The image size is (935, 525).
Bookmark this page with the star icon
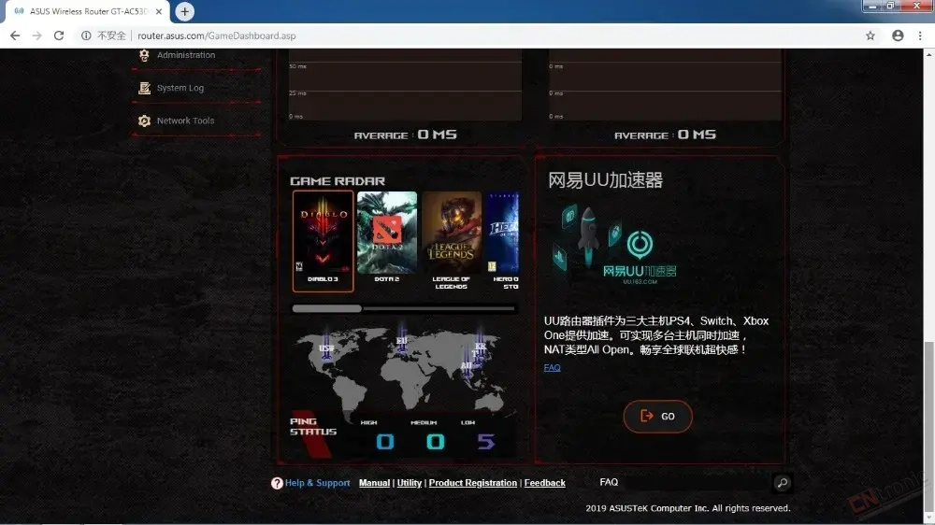[870, 35]
